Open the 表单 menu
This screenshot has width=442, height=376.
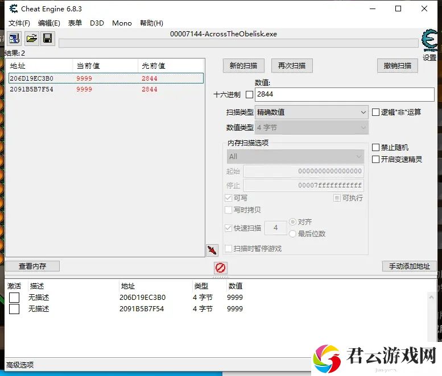tap(75, 23)
